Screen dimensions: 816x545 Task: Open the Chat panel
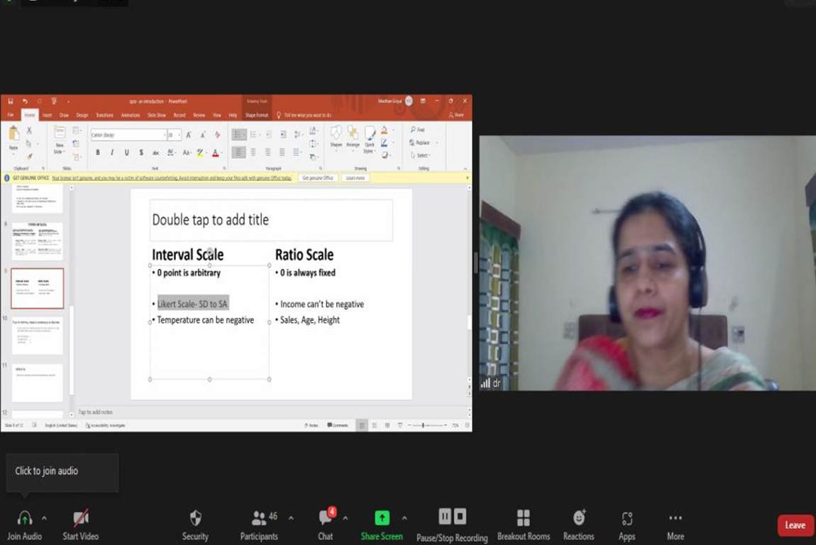point(326,519)
